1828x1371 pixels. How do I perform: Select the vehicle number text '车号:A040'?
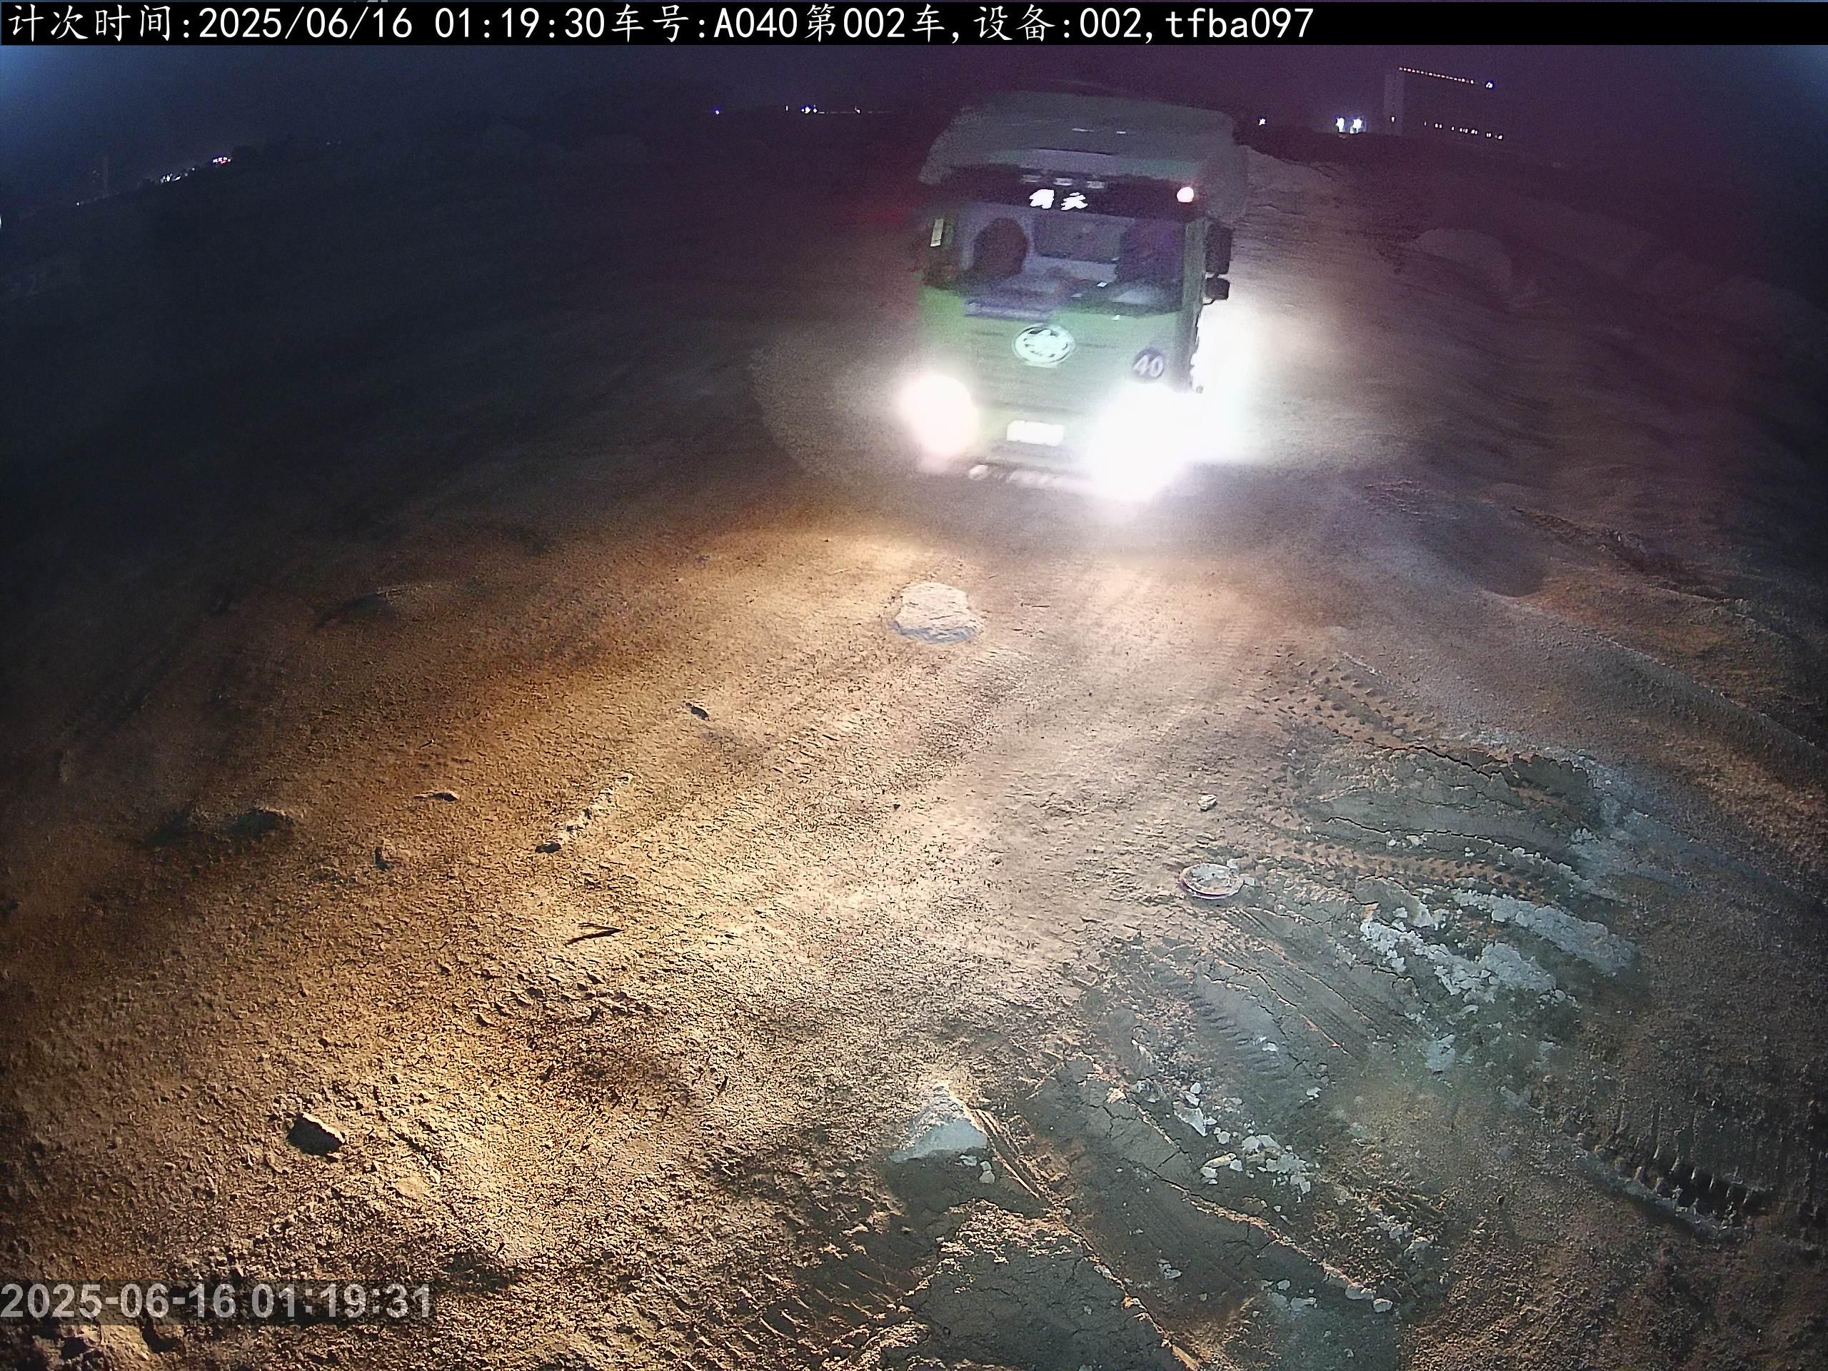[x=705, y=24]
